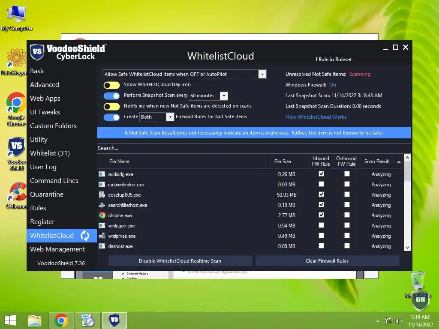This screenshot has width=439, height=329.
Task: Open File Explorer from taskbar
Action: pos(35,320)
